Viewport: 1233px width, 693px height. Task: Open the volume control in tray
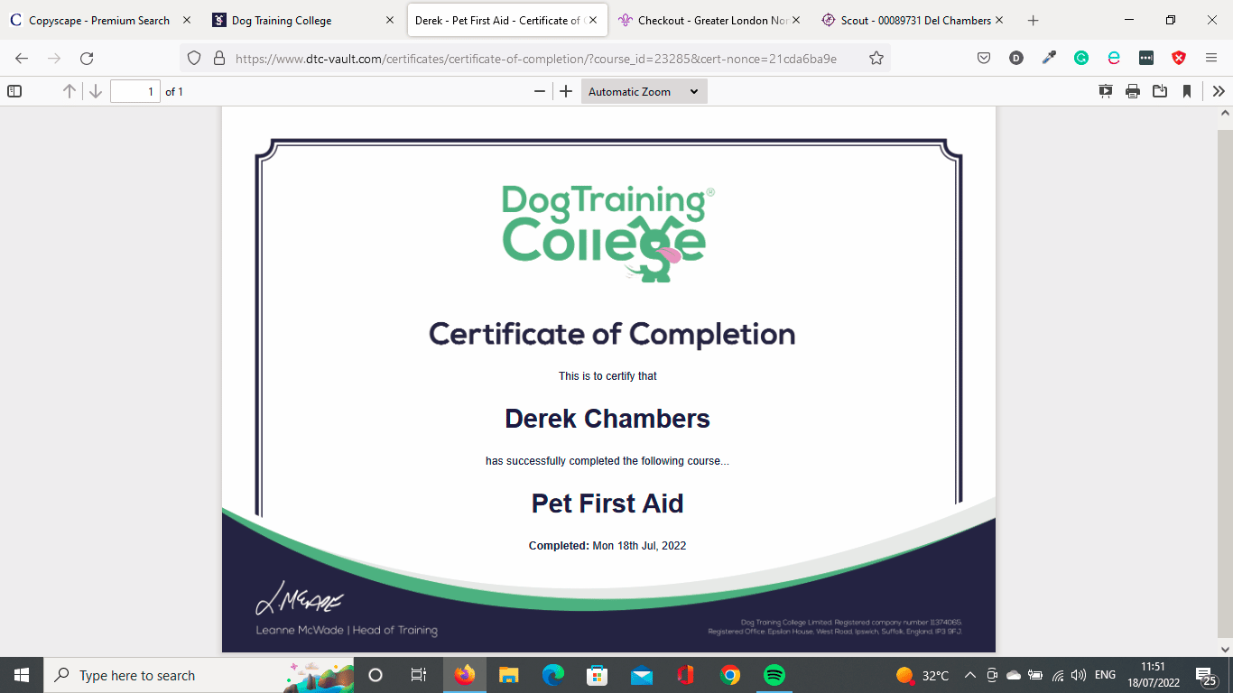(x=1078, y=675)
